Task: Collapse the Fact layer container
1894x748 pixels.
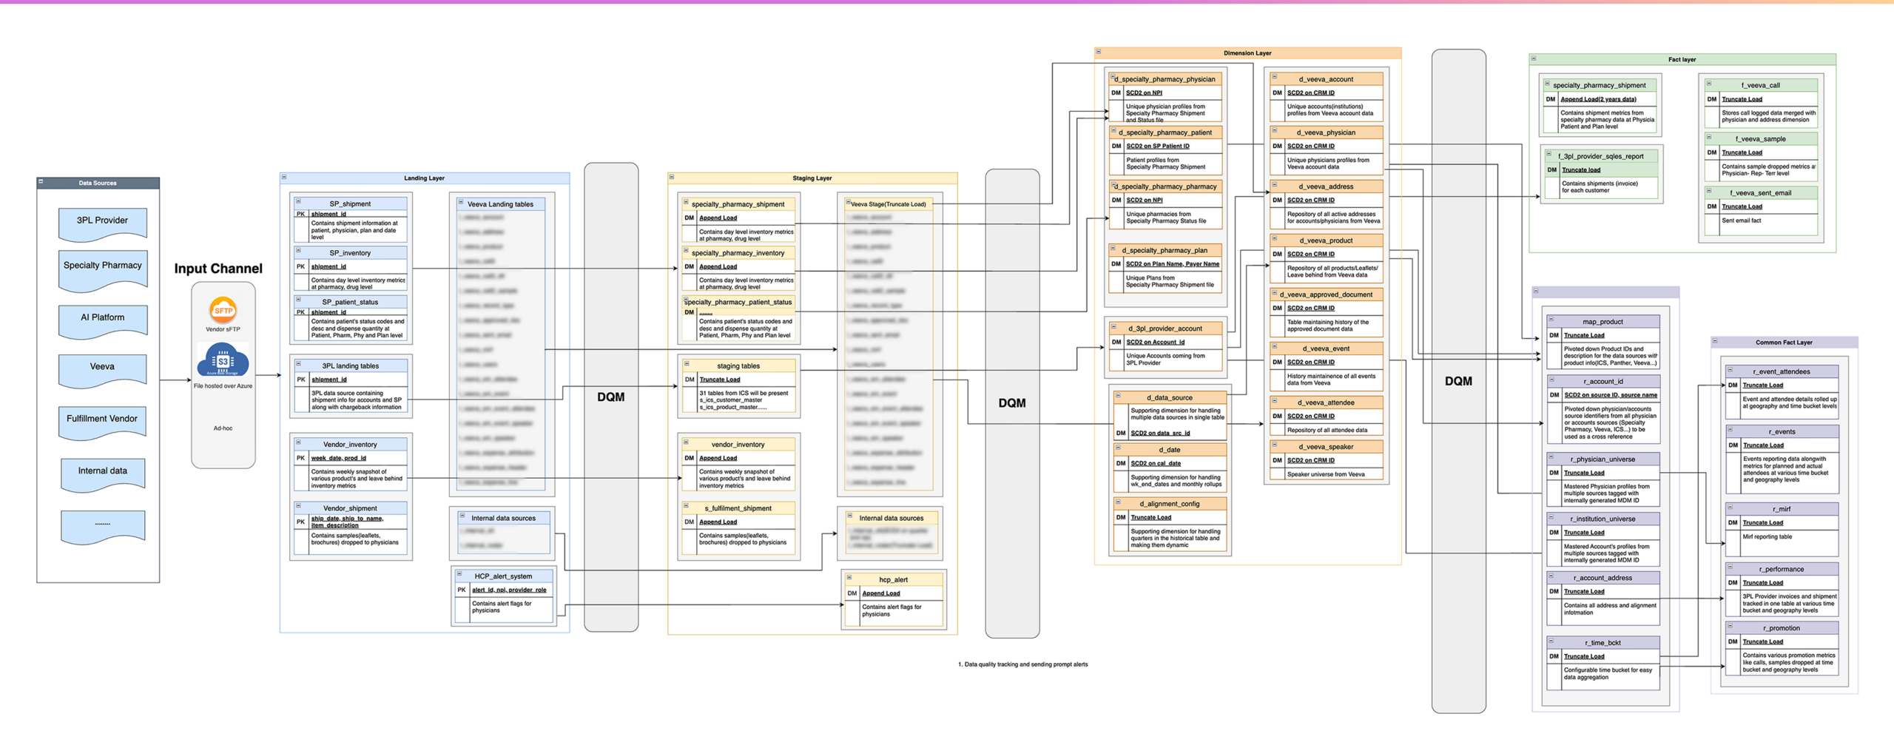Action: 1534,58
